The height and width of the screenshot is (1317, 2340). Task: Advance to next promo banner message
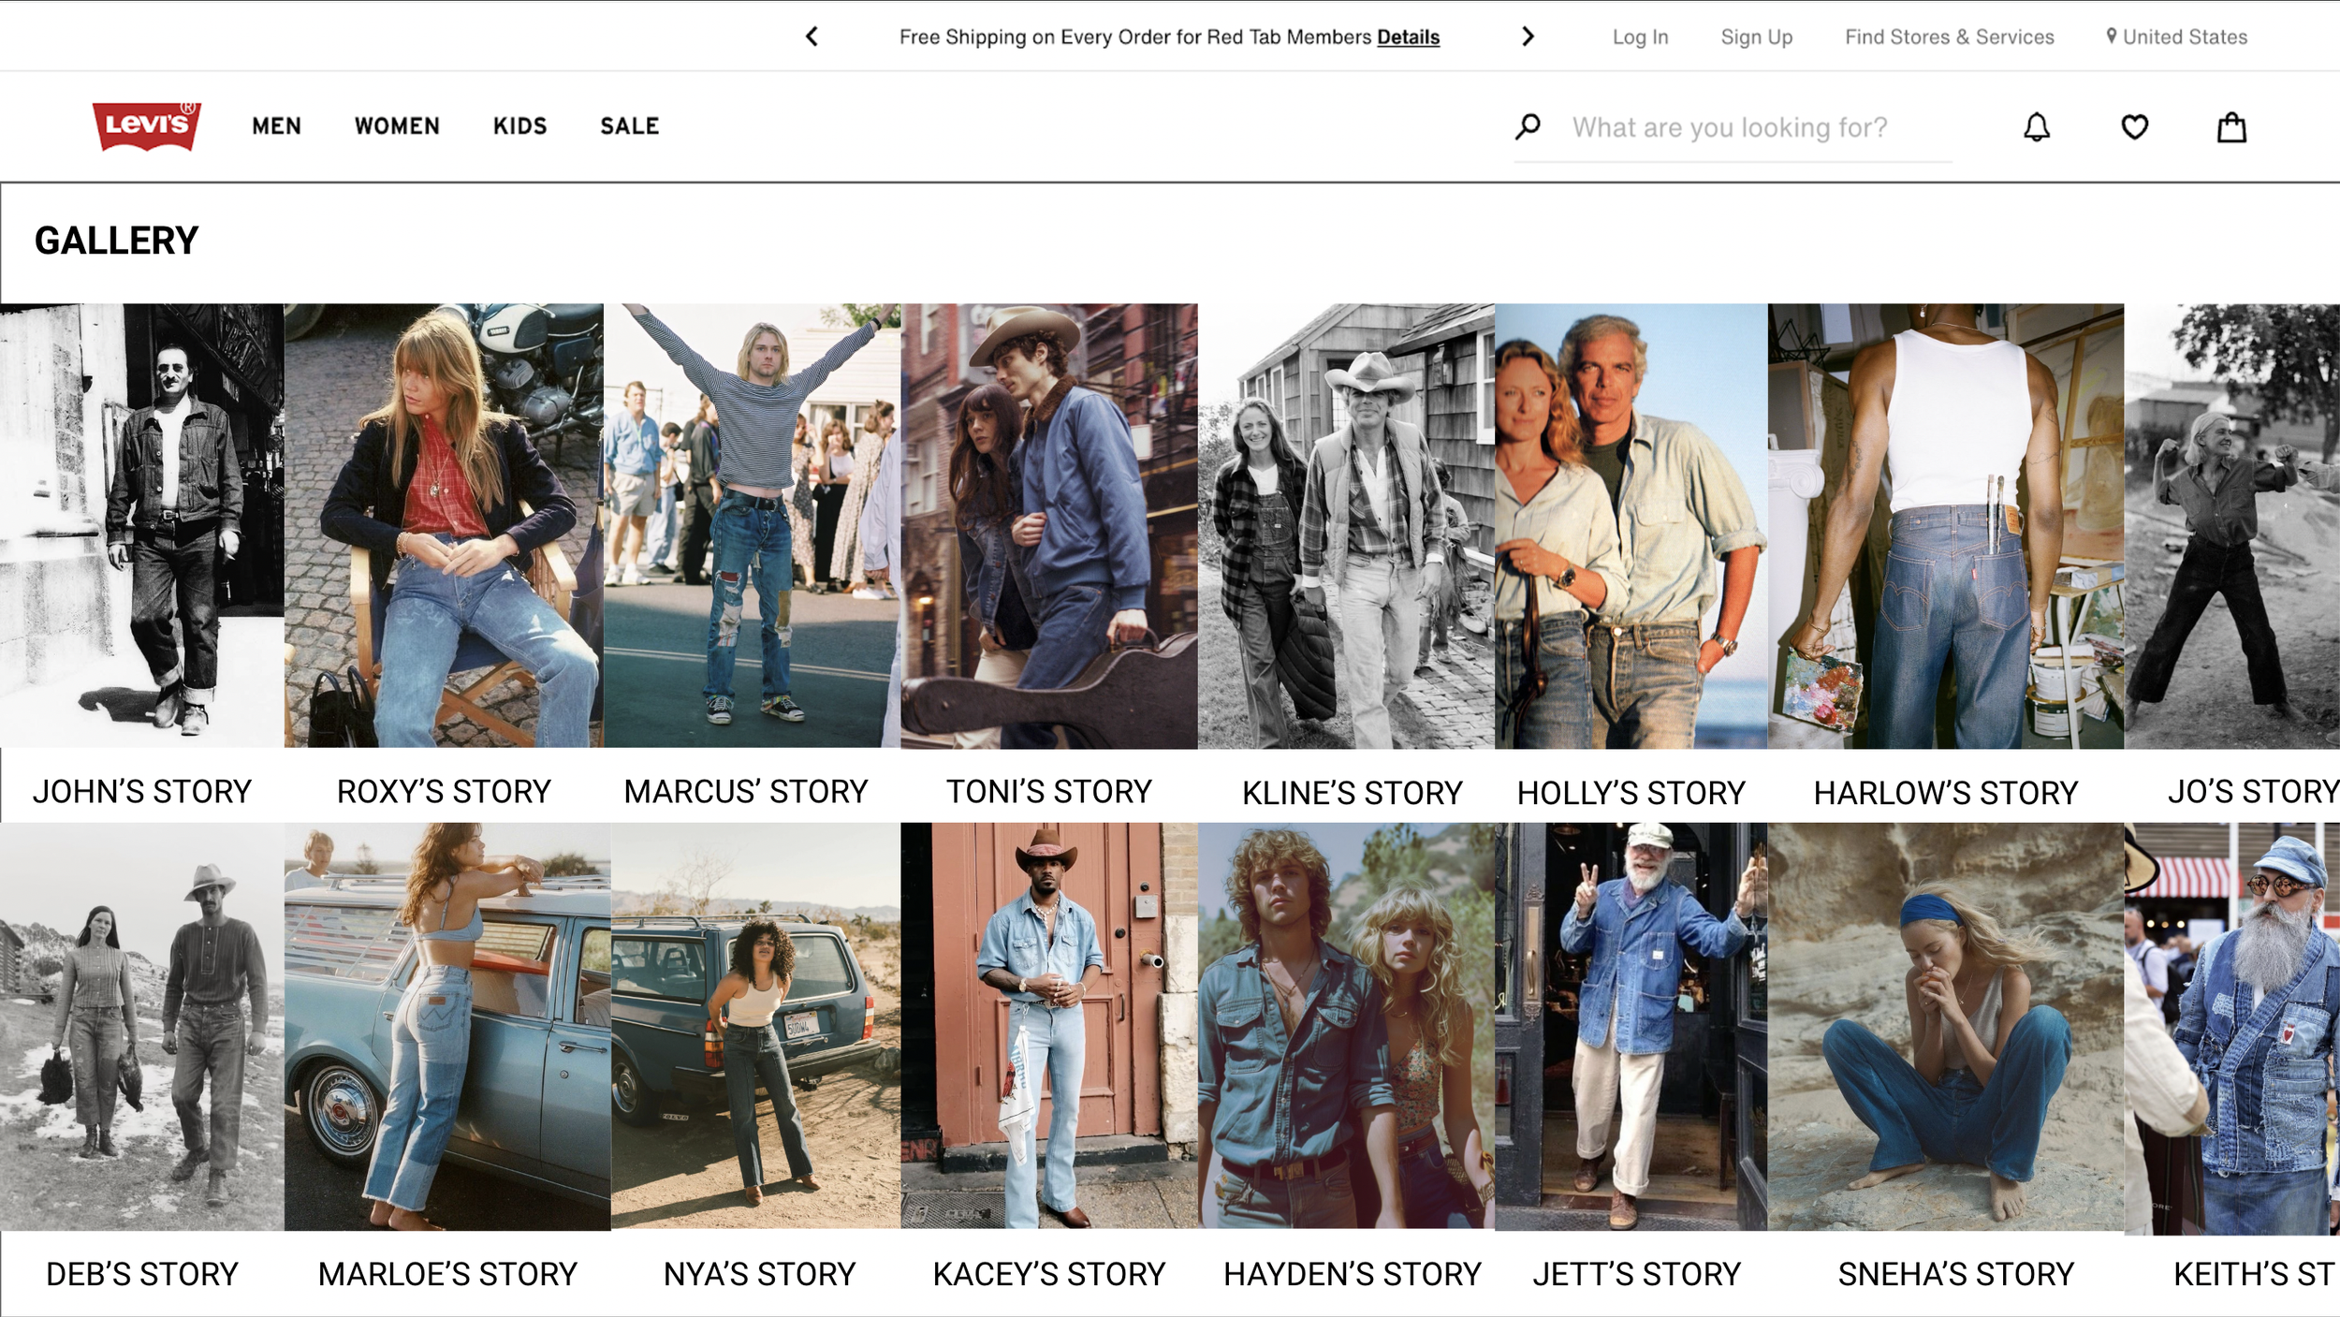coord(1528,37)
